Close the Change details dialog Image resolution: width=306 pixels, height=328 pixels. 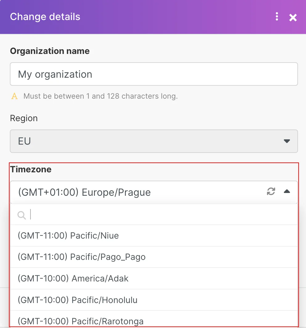[x=293, y=17]
